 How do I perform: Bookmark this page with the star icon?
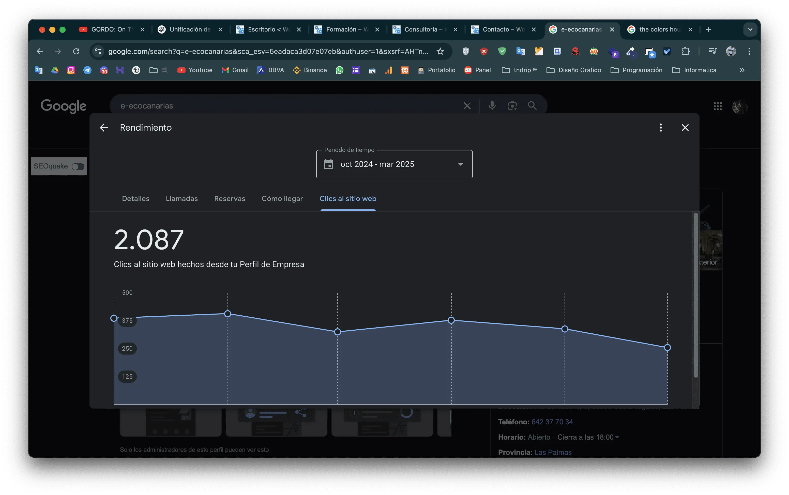click(440, 51)
